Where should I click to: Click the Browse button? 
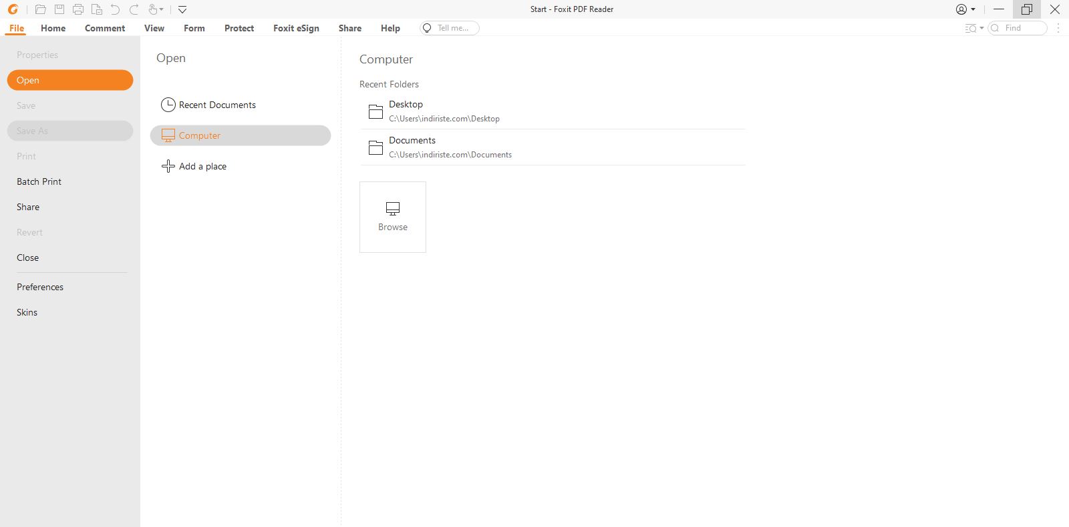[393, 217]
